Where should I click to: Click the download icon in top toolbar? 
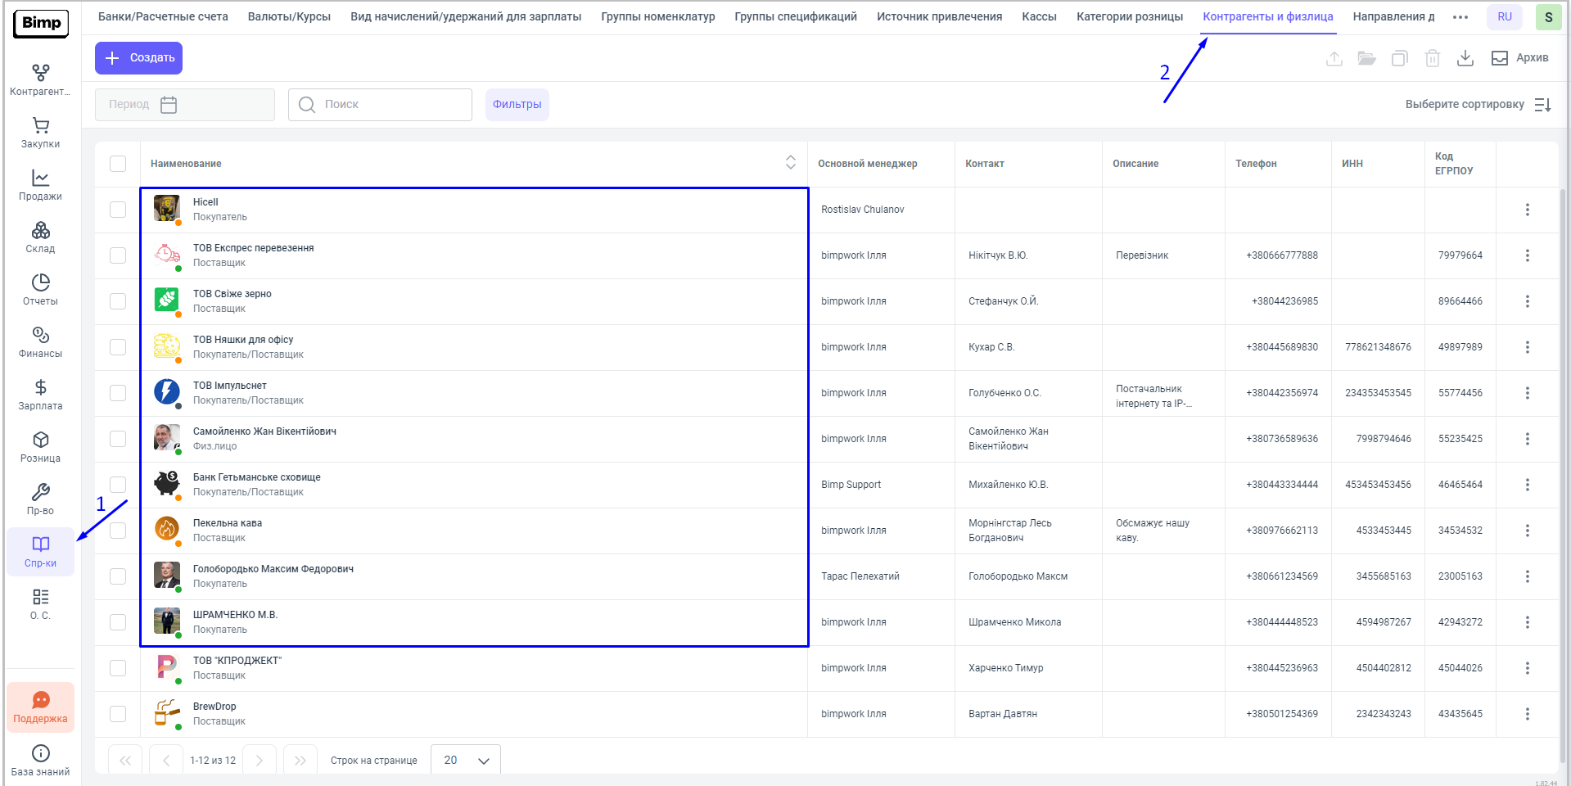point(1465,58)
